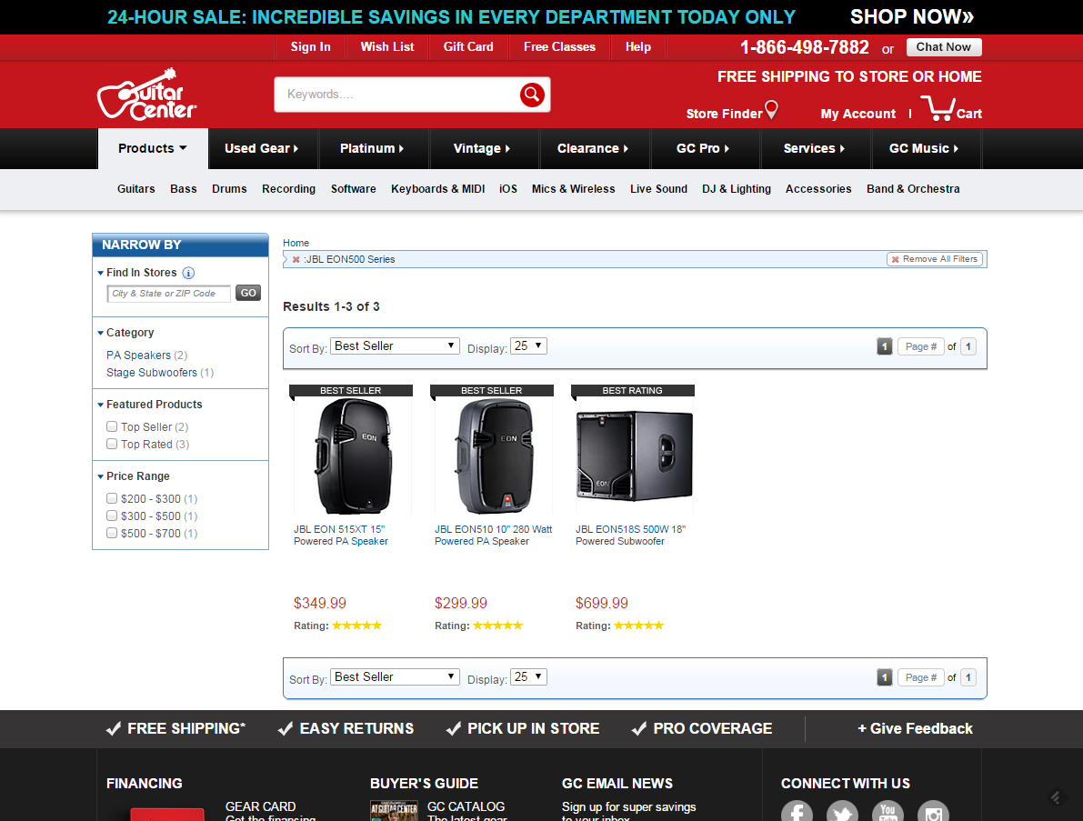Image resolution: width=1083 pixels, height=821 pixels.
Task: Click the JBL EON510 rating stars
Action: [x=497, y=626]
